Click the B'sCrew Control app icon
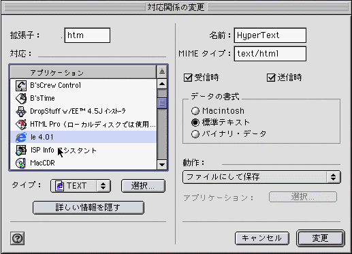Viewport: 352px width, 254px height. point(21,86)
